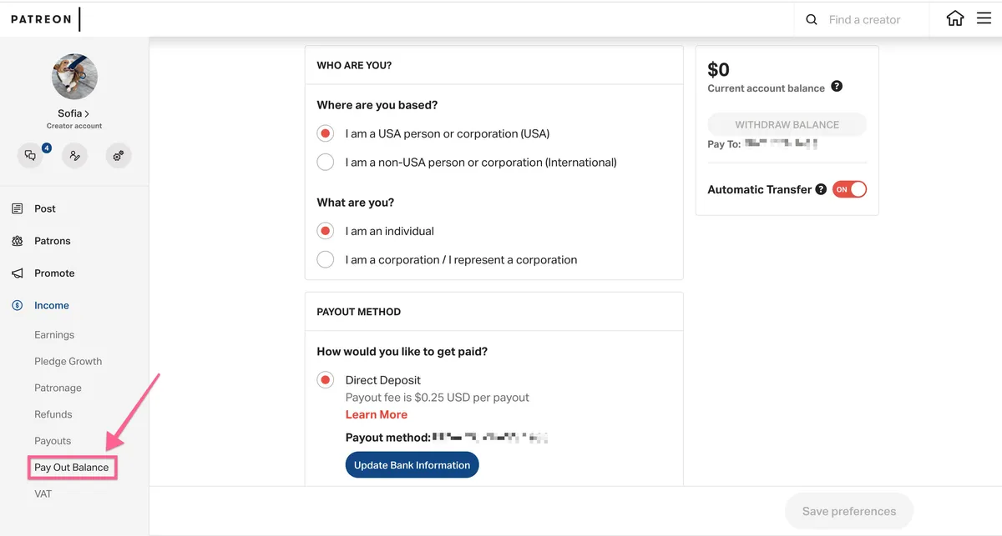The height and width of the screenshot is (536, 1002).
Task: Click the edit profile pencil icon
Action: tap(75, 156)
